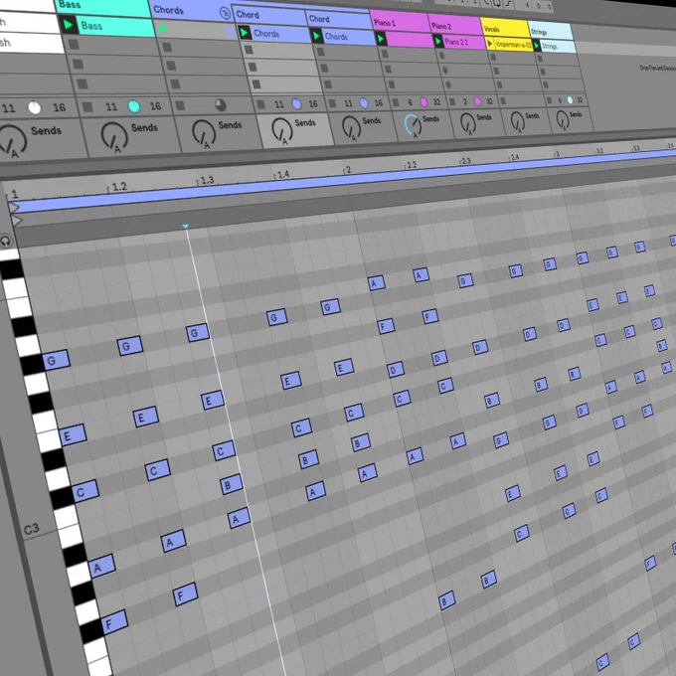
Task: Launch Chords clip in second Chord track
Action: coord(316,36)
